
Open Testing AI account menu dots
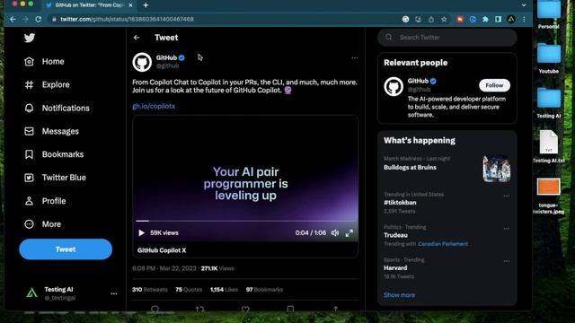pos(114,293)
